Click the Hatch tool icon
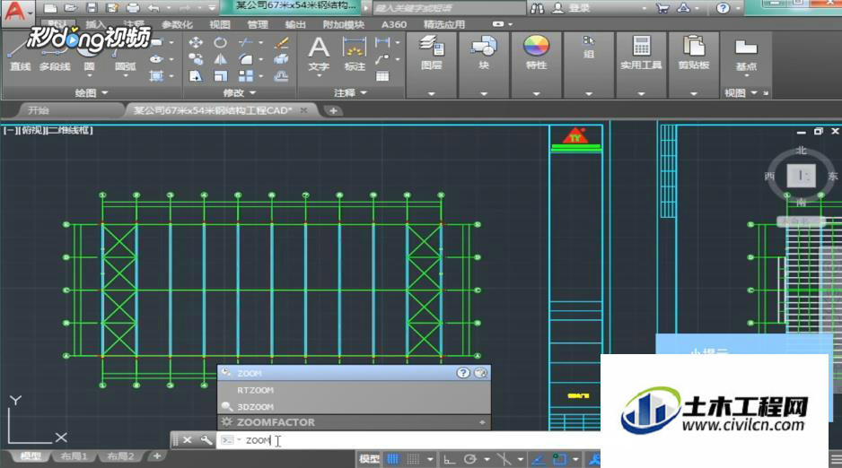842x468 pixels. click(156, 75)
